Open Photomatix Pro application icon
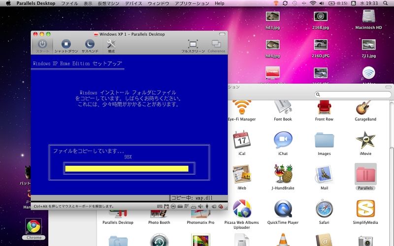394x246 pixels. click(x=200, y=214)
